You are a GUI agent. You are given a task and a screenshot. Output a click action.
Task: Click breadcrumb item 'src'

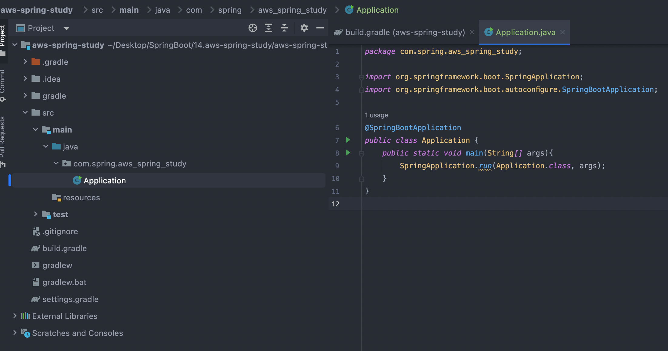tap(97, 10)
